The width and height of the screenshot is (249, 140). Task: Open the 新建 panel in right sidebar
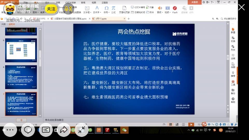(233, 31)
